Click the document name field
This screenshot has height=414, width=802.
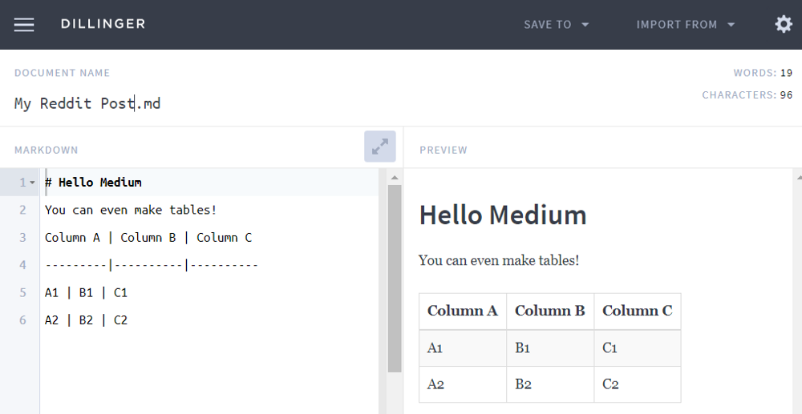(87, 104)
